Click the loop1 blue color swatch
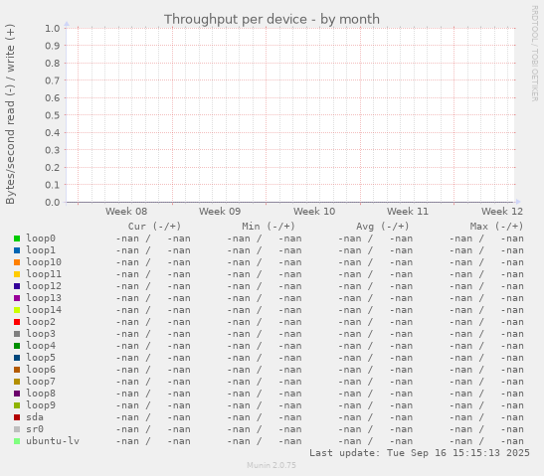The height and width of the screenshot is (476, 544). (17, 250)
